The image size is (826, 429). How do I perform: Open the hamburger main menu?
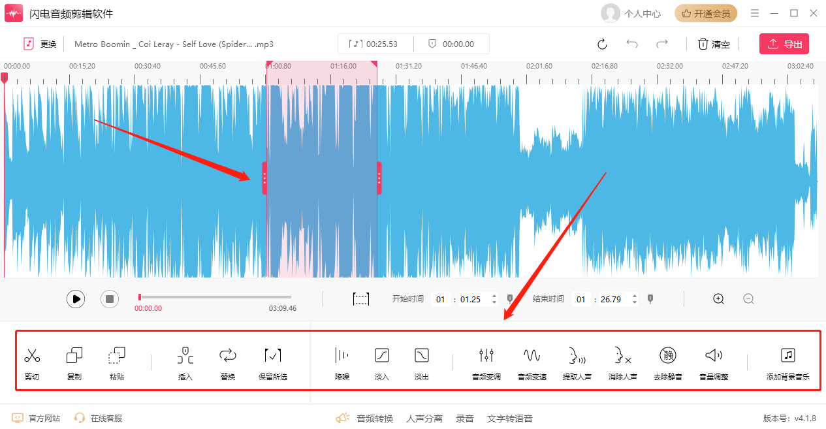755,13
